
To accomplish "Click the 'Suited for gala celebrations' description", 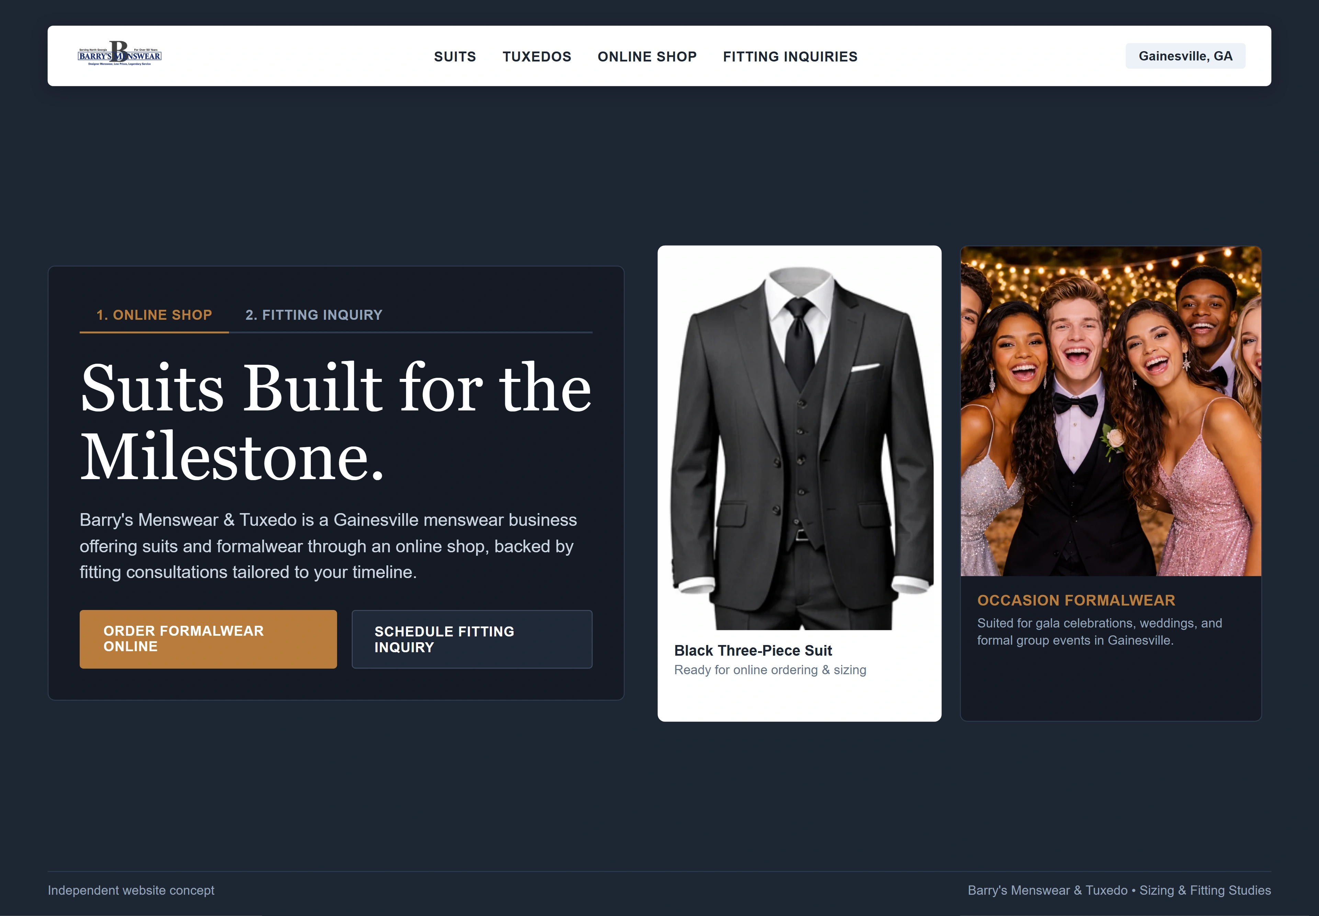I will (1100, 631).
